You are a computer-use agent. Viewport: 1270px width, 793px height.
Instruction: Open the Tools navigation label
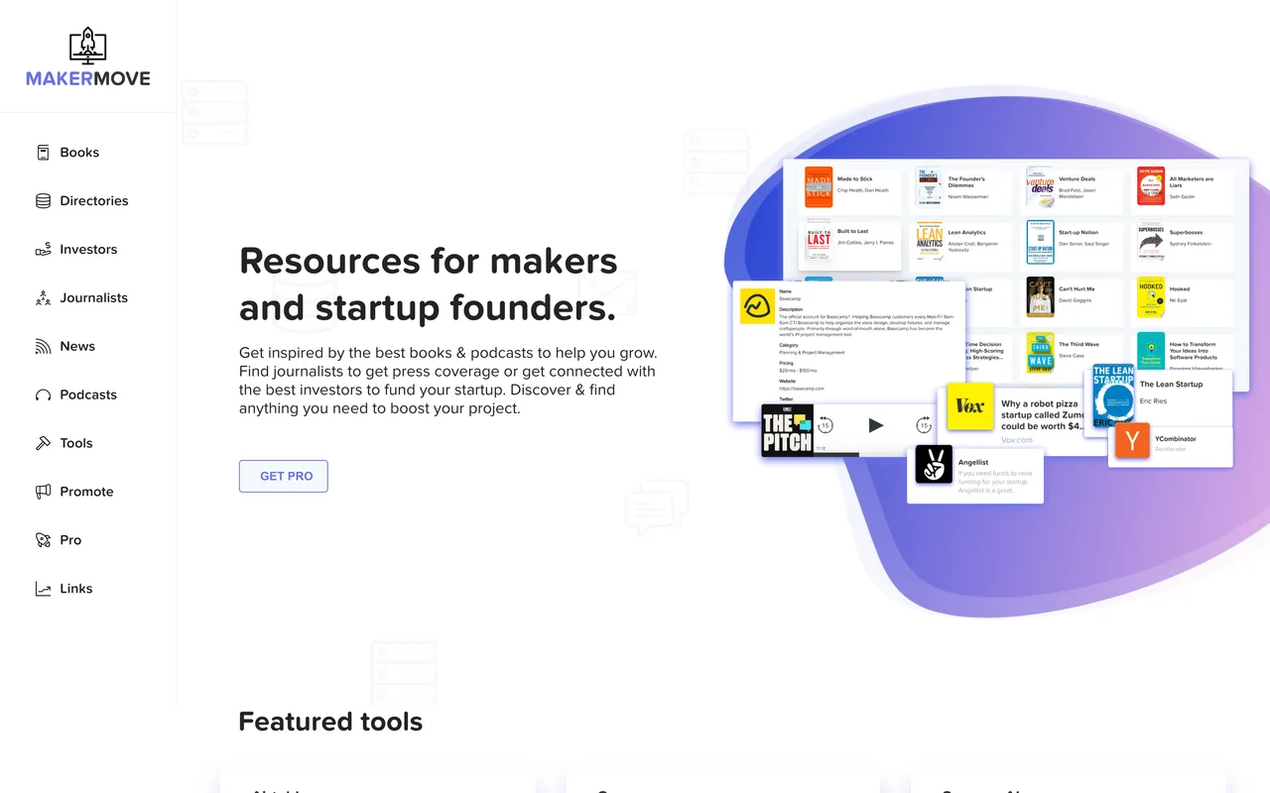pos(76,444)
